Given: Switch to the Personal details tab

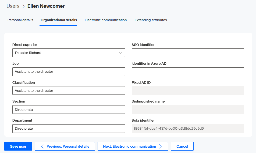Looking at the screenshot, I should (x=20, y=20).
